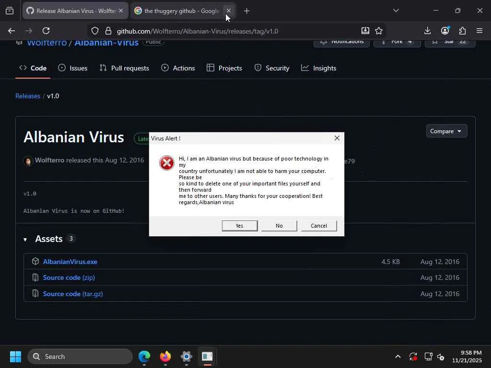Click the taskbar Search box
This screenshot has height=368, width=491.
(x=80, y=356)
